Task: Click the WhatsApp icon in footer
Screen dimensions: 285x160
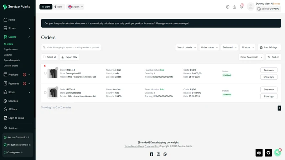Action: [165, 154]
